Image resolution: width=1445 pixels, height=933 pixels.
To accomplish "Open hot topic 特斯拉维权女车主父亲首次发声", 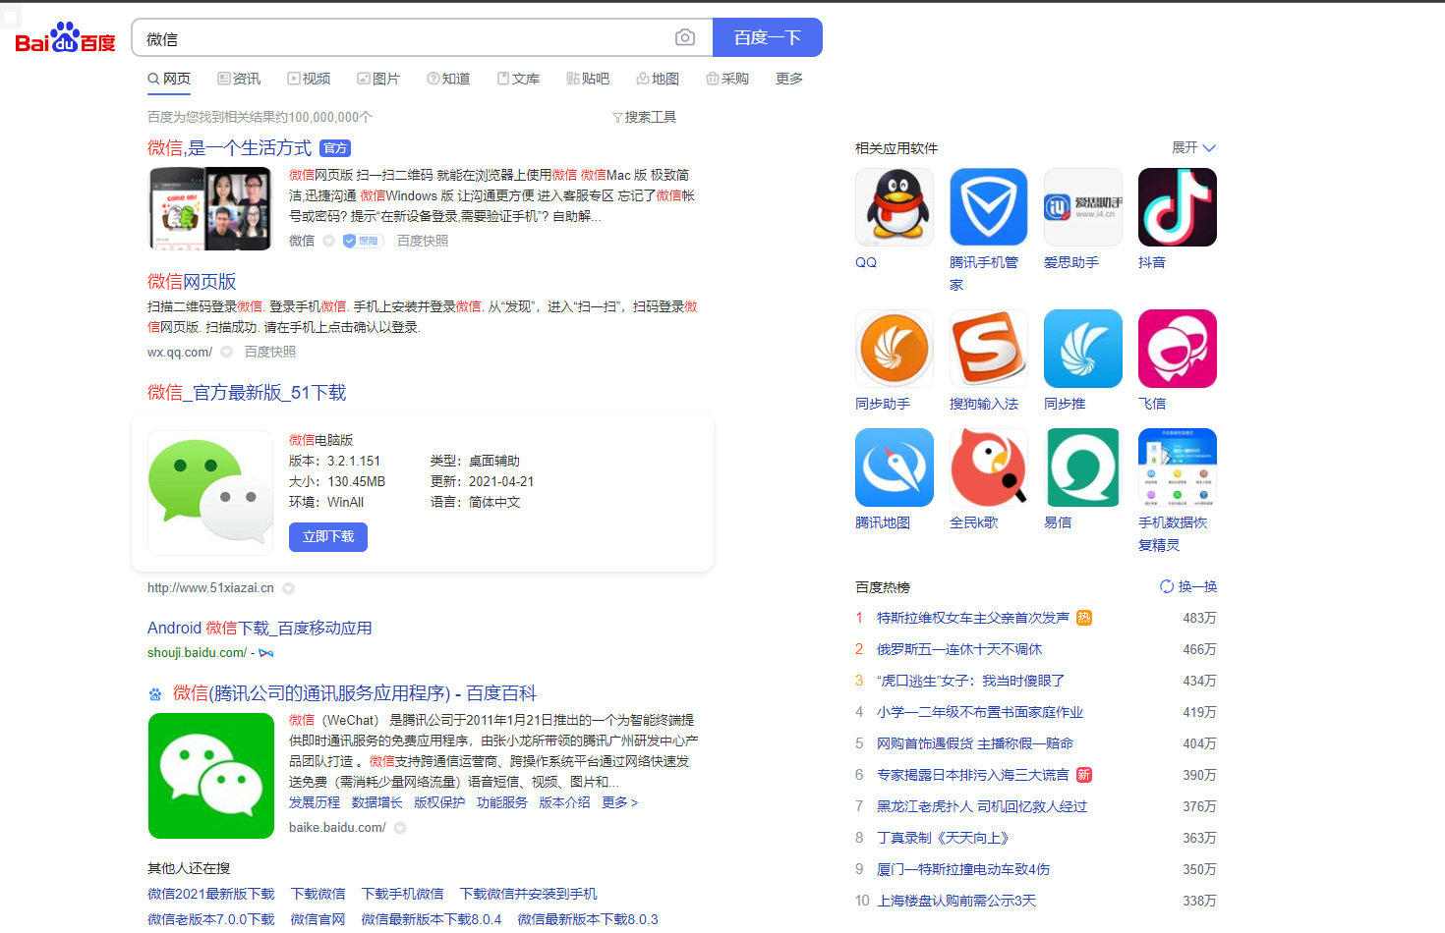I will pyautogui.click(x=972, y=618).
